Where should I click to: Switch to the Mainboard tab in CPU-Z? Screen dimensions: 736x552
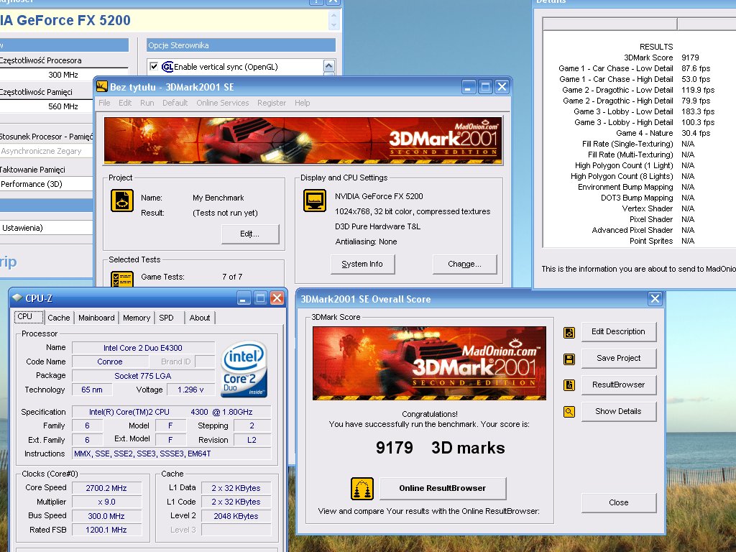pyautogui.click(x=96, y=318)
